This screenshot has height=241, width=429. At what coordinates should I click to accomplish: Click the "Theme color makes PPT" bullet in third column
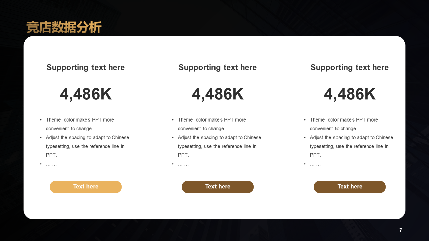click(344, 124)
